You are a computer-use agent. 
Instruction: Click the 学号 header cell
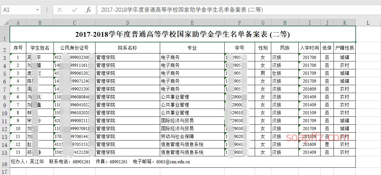(240, 48)
